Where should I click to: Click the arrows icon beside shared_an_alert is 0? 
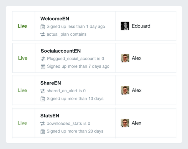click(43, 91)
